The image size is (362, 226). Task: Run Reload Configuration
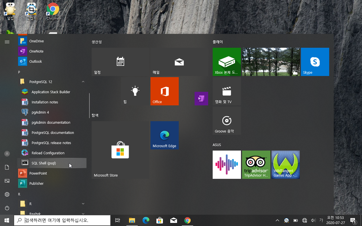[x=52, y=153]
